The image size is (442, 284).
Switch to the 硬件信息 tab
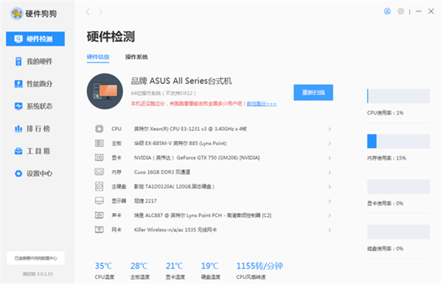pyautogui.click(x=98, y=57)
